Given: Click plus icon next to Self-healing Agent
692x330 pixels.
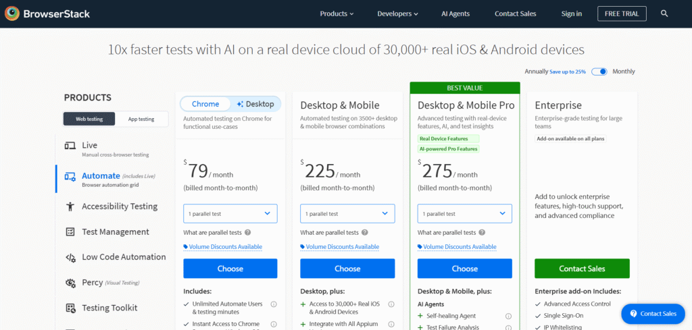Looking at the screenshot, I should click(420, 316).
